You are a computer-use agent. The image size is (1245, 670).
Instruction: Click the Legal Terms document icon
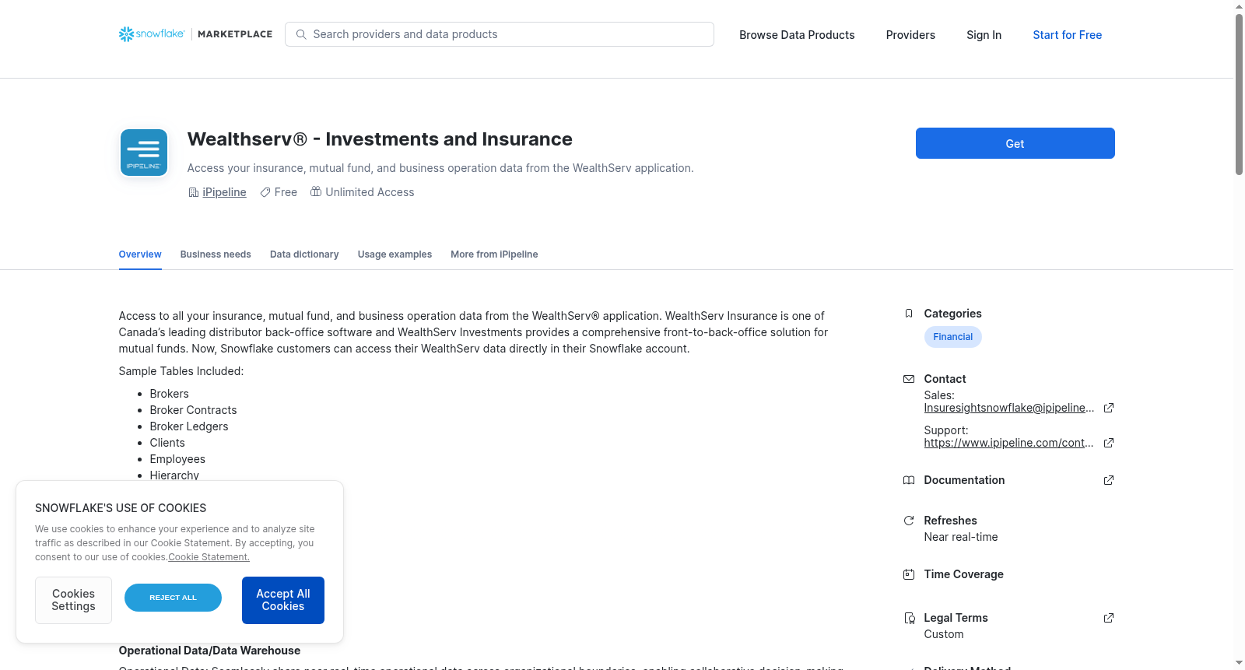pyautogui.click(x=909, y=618)
